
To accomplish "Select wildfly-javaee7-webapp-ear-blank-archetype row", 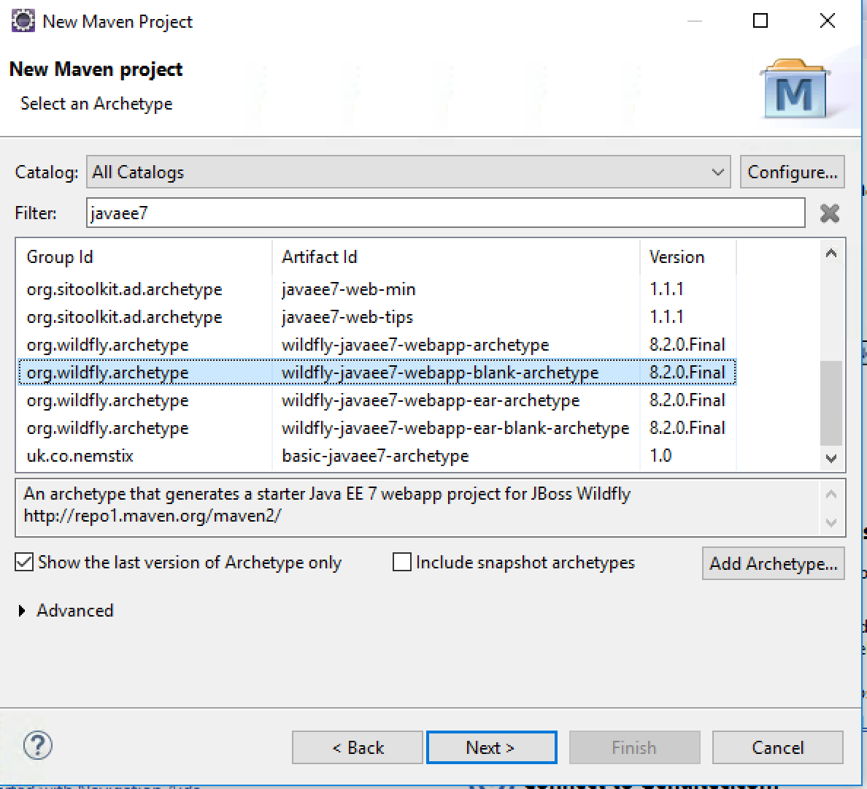I will pos(377,427).
